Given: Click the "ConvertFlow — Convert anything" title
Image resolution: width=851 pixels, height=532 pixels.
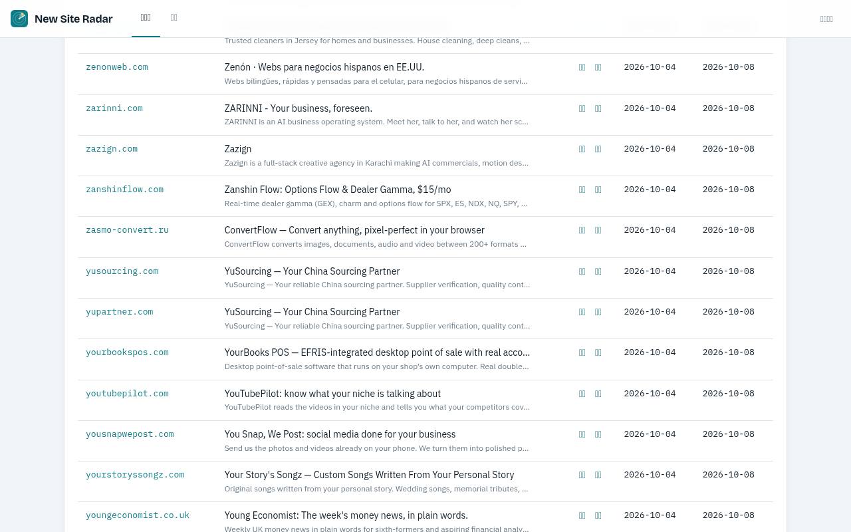Looking at the screenshot, I should click(x=354, y=230).
